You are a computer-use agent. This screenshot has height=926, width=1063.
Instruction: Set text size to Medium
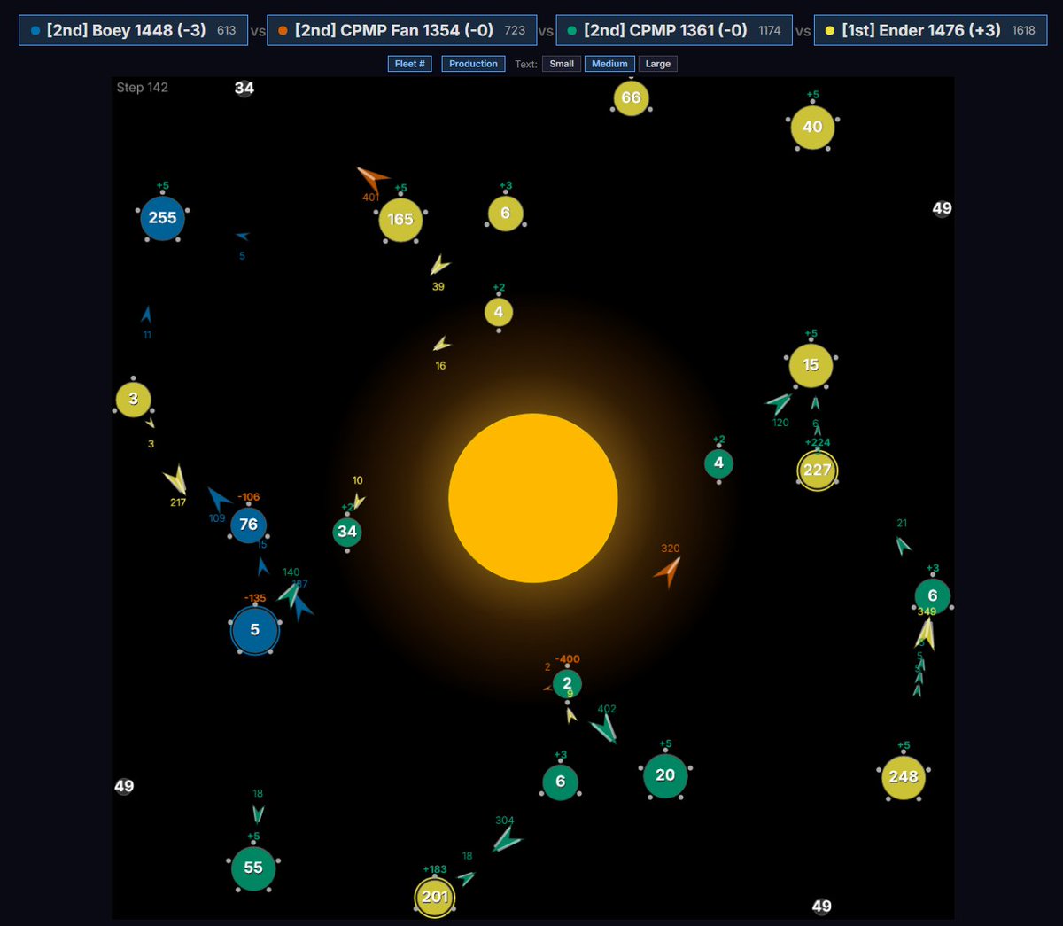609,64
